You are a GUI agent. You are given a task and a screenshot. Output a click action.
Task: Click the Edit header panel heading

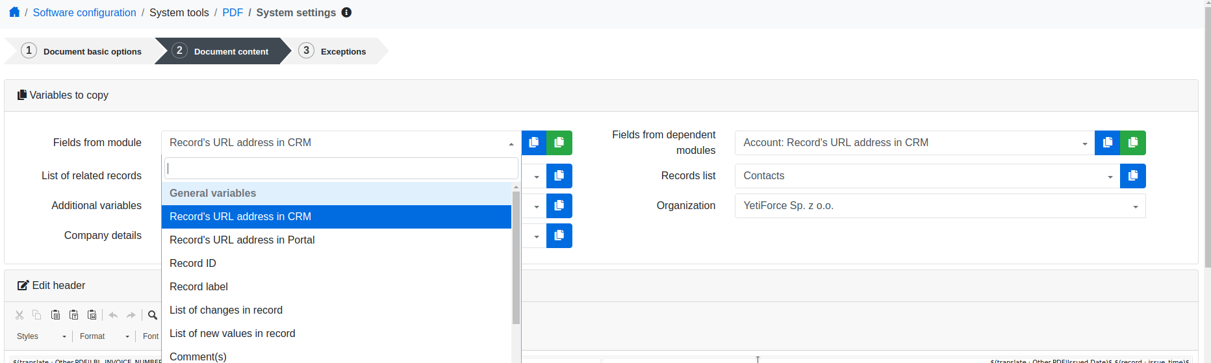pos(51,286)
